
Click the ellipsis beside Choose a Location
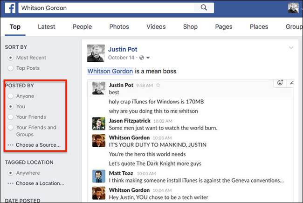click(10, 183)
